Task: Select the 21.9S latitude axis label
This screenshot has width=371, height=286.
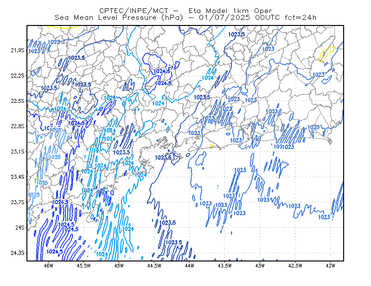Action: [18, 50]
